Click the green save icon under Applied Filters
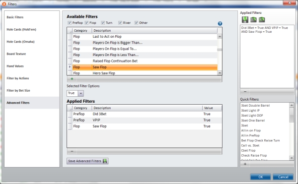298x184 pixels. pyautogui.click(x=245, y=19)
